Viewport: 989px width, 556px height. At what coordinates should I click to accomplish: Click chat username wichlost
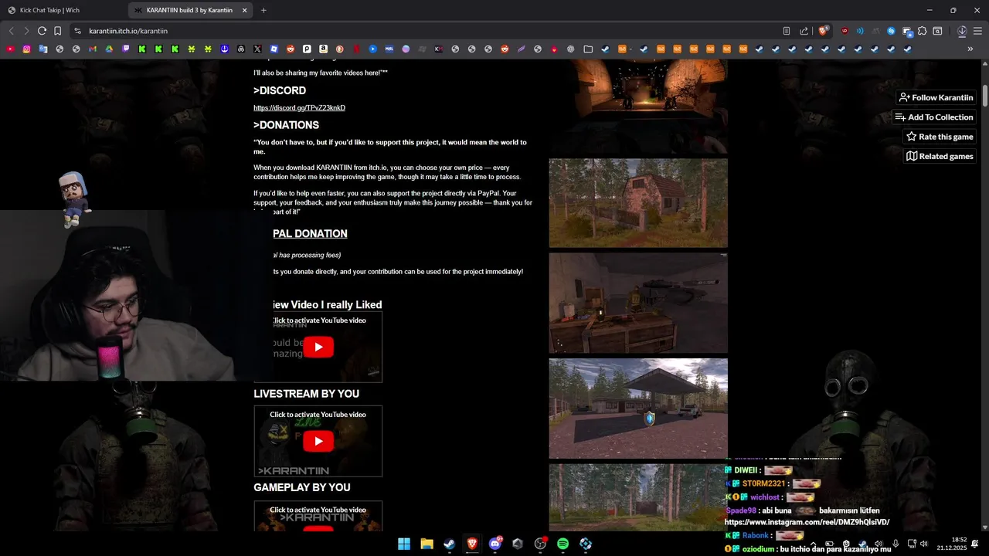click(x=765, y=497)
